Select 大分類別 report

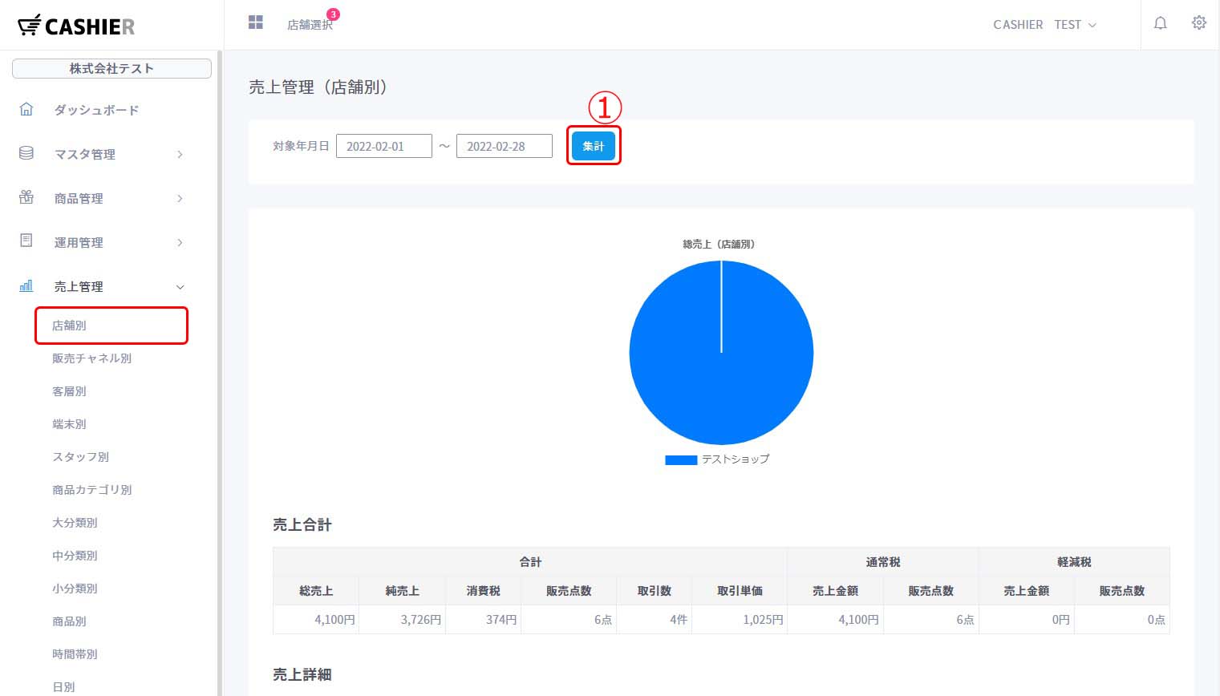click(x=75, y=523)
